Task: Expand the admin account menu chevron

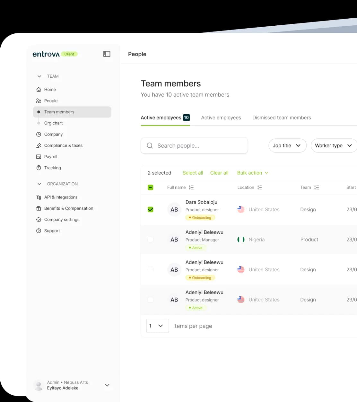Action: 107,385
